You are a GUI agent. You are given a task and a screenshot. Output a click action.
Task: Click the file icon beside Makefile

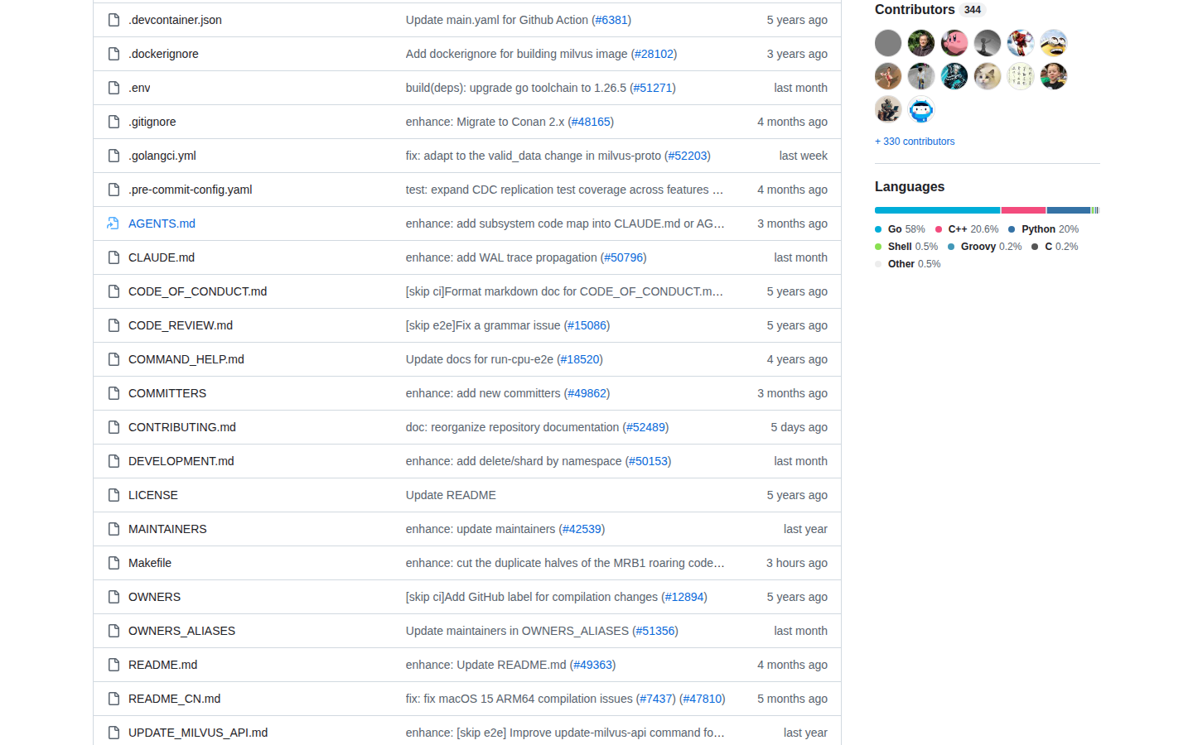[x=114, y=563]
